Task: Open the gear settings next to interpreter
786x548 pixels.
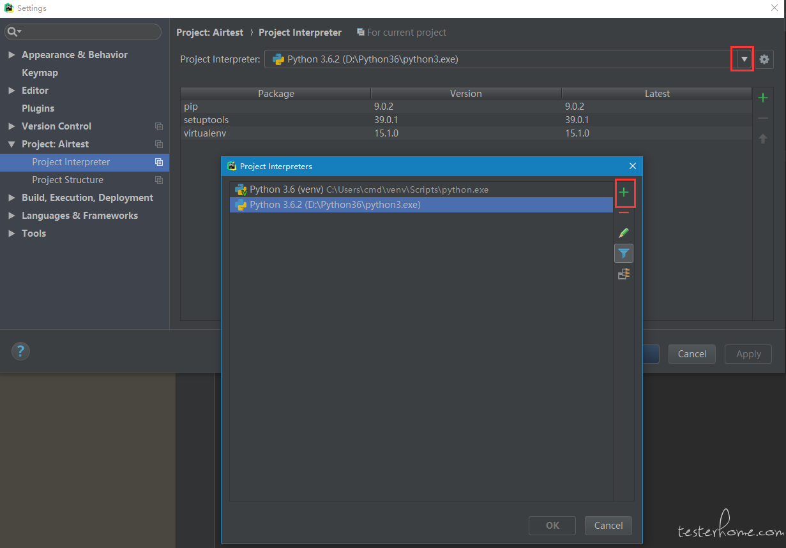Action: coord(764,59)
